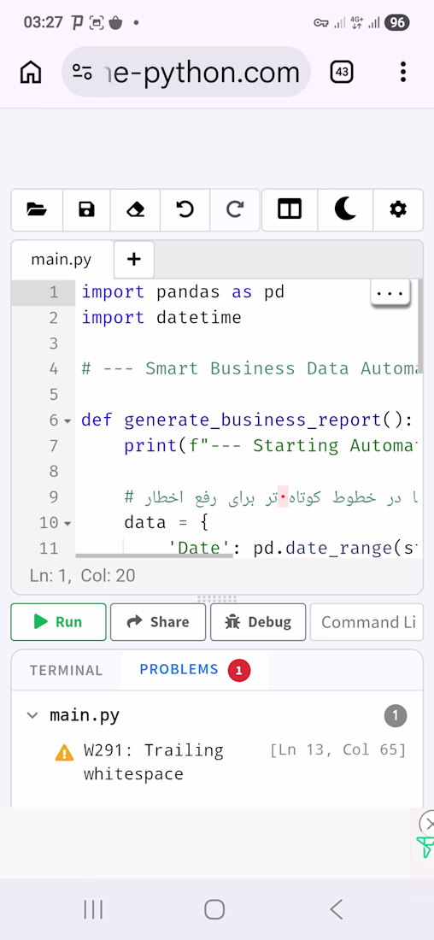434x940 pixels.
Task: Fold the data dictionary at line 10
Action: pyautogui.click(x=67, y=523)
